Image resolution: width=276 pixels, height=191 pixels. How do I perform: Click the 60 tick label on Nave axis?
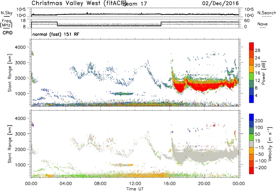pyautogui.click(x=247, y=21)
